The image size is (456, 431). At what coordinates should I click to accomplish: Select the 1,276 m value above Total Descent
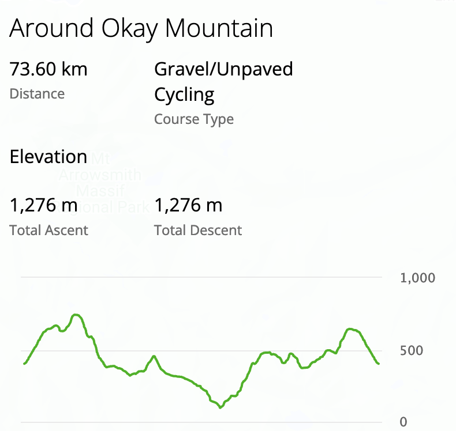(188, 205)
